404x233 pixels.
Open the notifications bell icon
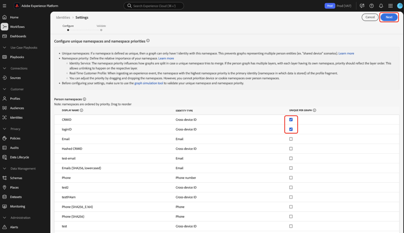(381, 6)
